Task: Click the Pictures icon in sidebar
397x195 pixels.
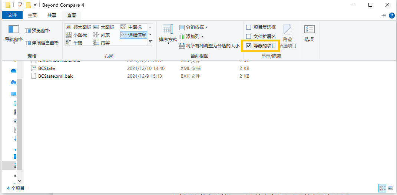Action: point(15,121)
